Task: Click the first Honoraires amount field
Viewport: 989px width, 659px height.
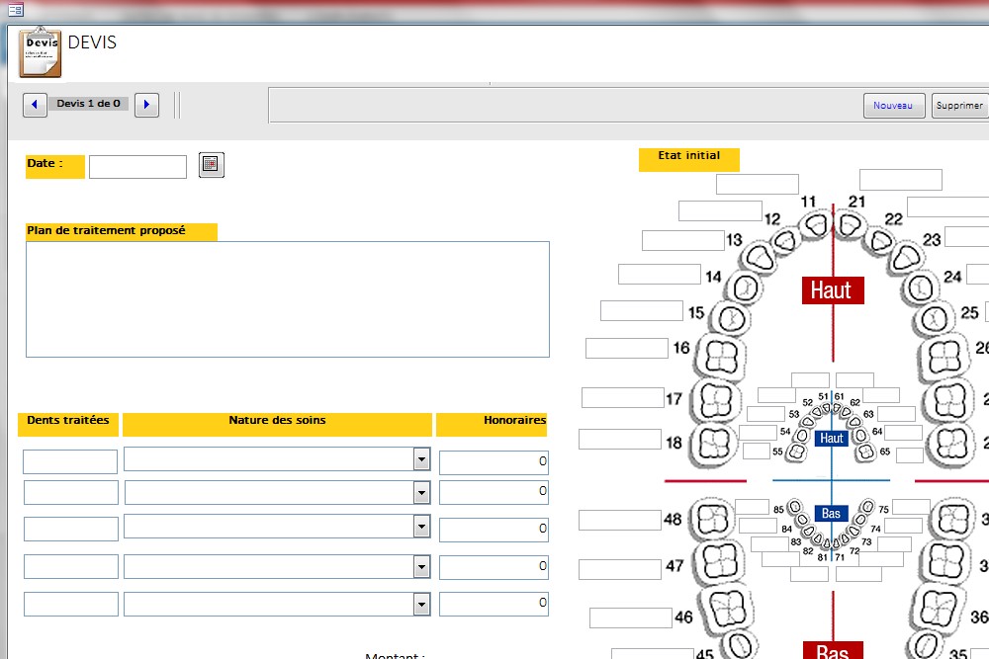Action: click(494, 462)
